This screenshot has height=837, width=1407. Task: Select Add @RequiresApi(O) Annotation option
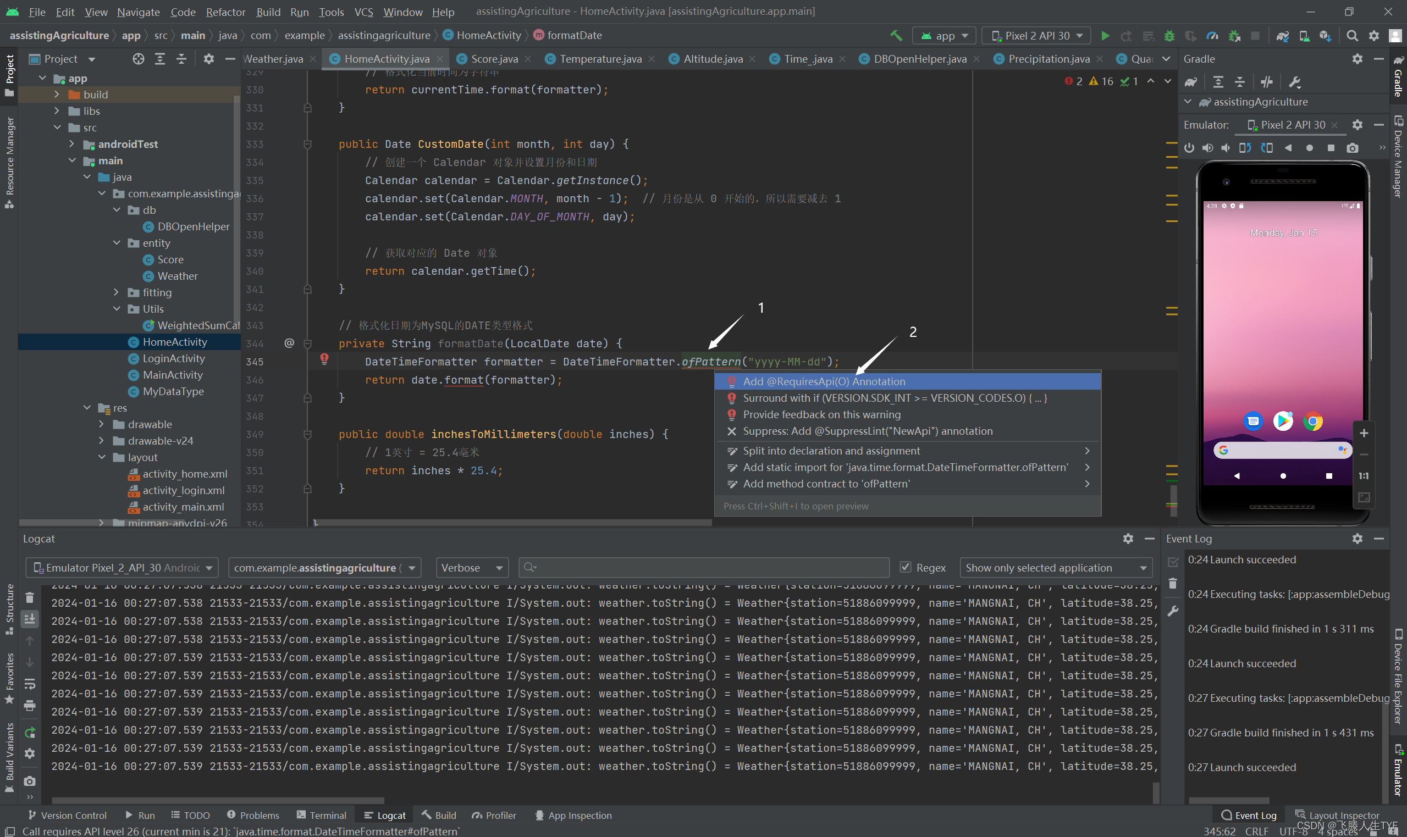click(824, 381)
